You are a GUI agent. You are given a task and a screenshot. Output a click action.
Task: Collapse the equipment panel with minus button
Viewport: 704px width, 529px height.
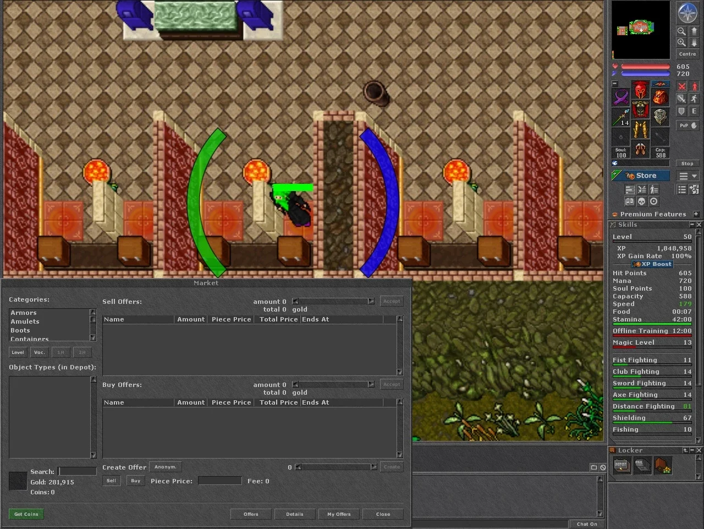click(x=615, y=84)
